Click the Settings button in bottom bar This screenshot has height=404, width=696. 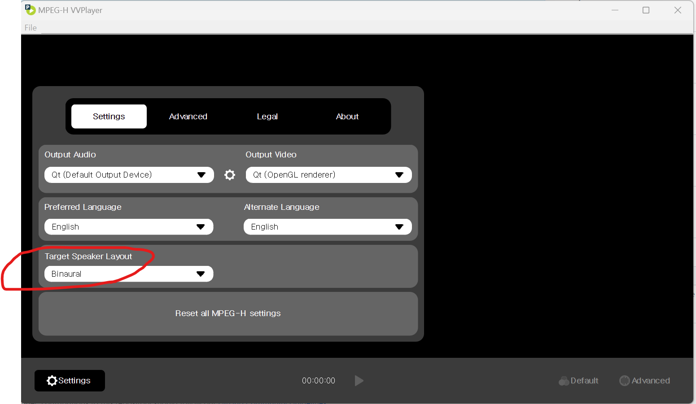(x=70, y=380)
